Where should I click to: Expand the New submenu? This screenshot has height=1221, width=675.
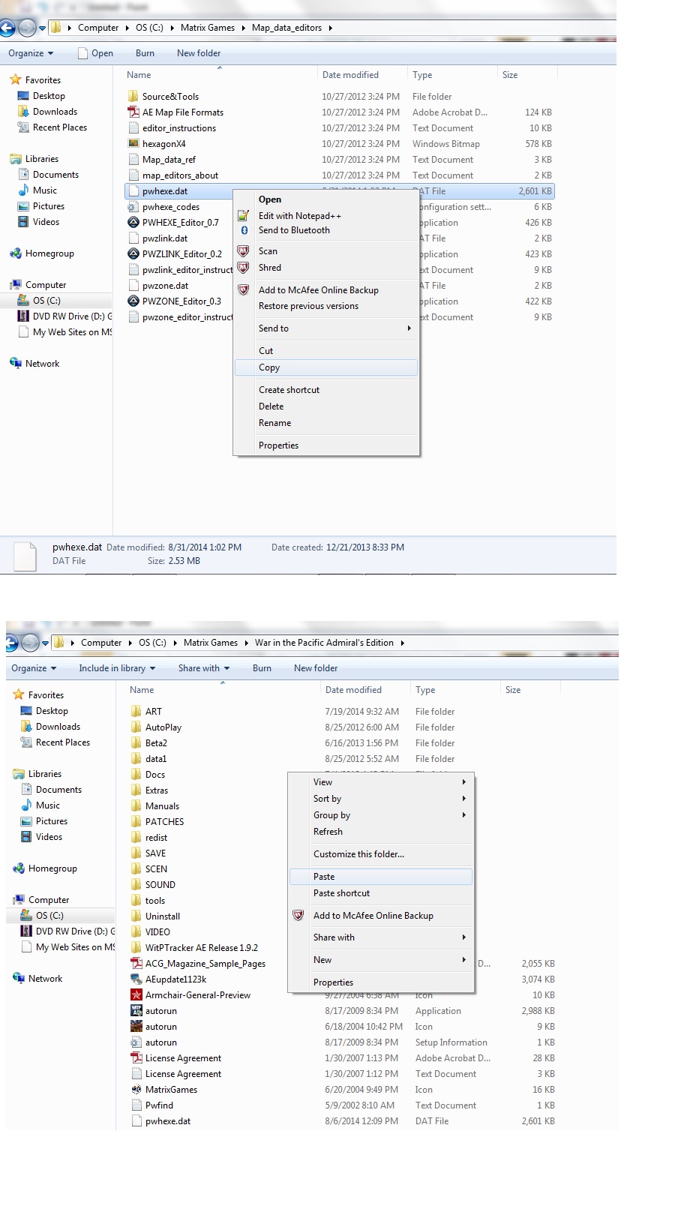(x=382, y=960)
